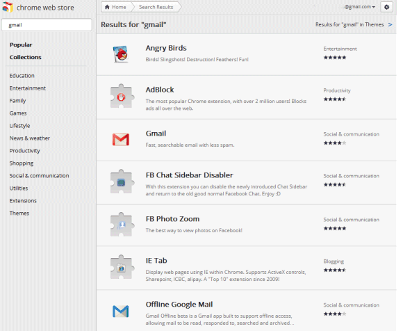Click Social & communication label beside Gmail

click(352, 134)
